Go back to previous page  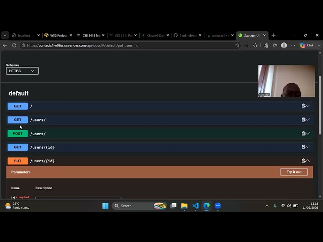tap(5, 45)
